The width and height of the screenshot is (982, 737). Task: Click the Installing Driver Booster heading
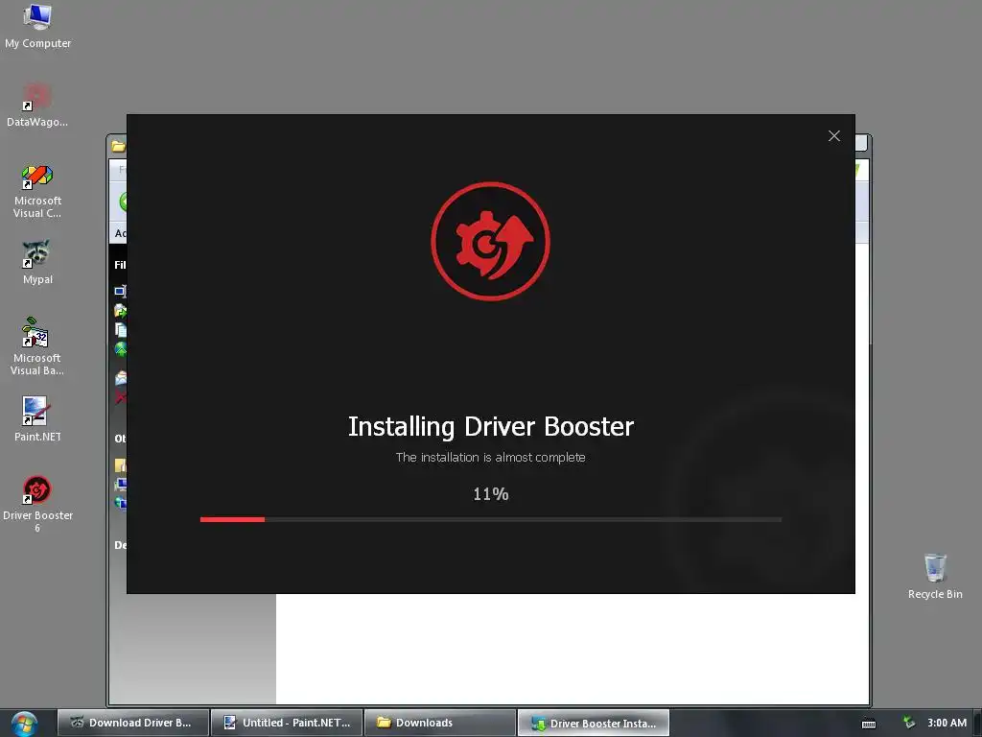coord(490,426)
